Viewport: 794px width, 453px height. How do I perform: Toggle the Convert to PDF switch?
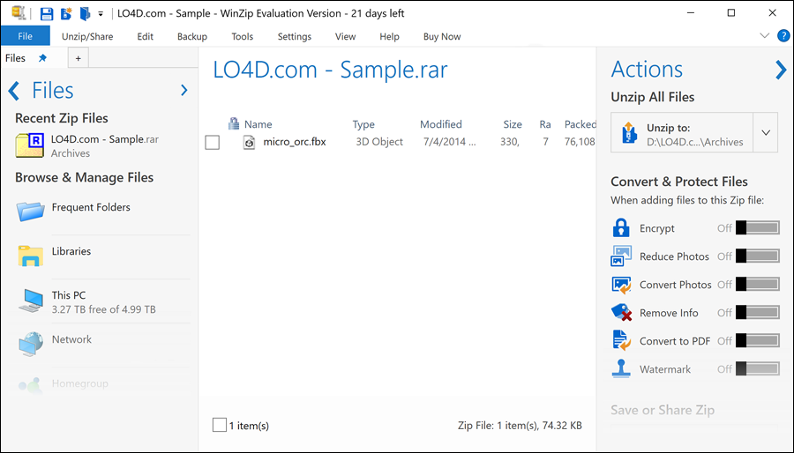[758, 341]
